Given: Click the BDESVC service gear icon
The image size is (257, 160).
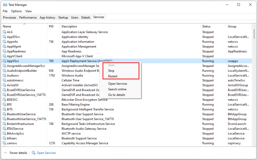Looking at the screenshot, I should tap(4, 100).
